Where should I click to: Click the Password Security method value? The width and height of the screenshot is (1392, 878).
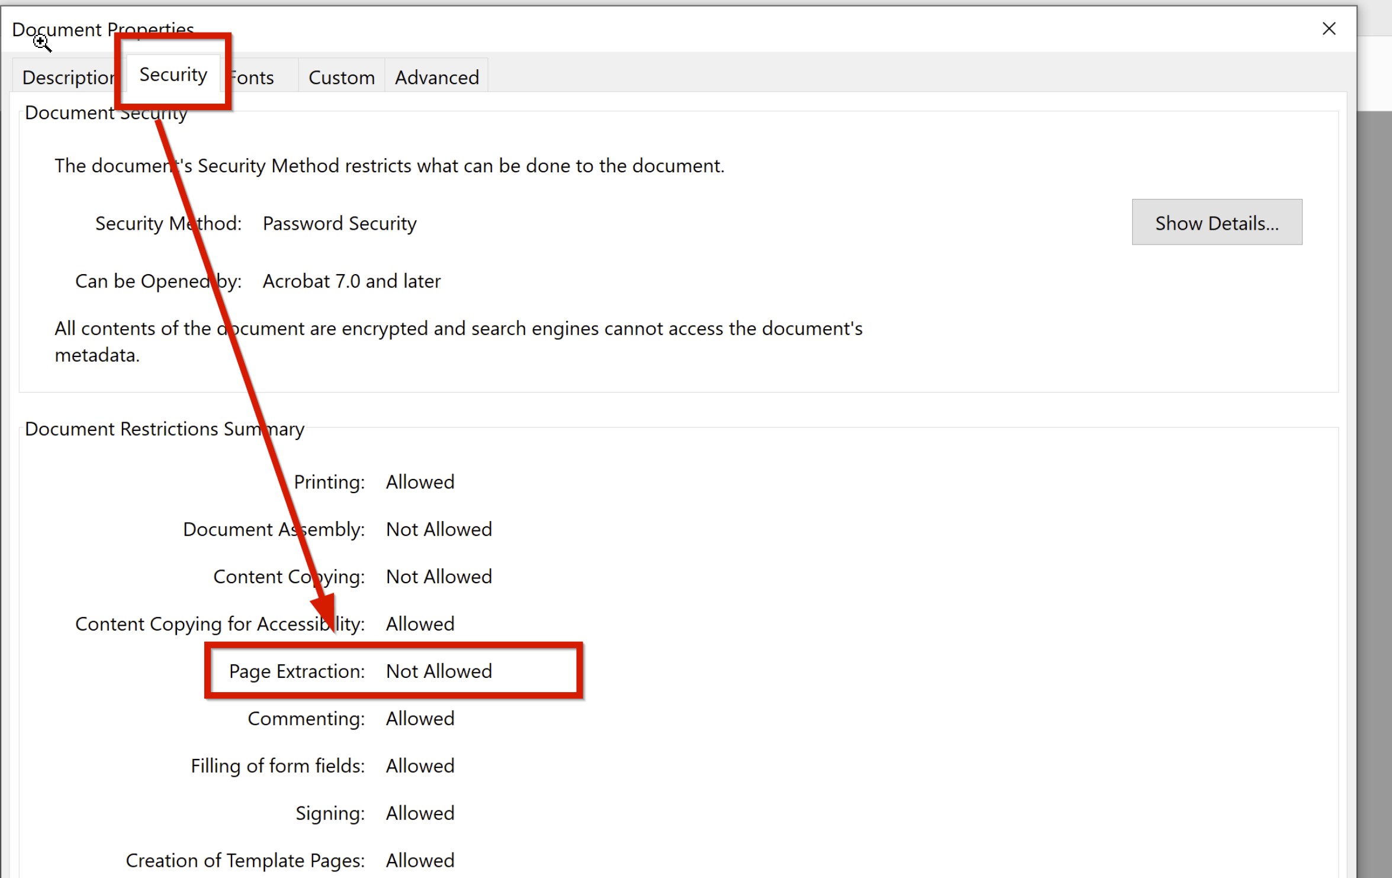[x=339, y=223]
